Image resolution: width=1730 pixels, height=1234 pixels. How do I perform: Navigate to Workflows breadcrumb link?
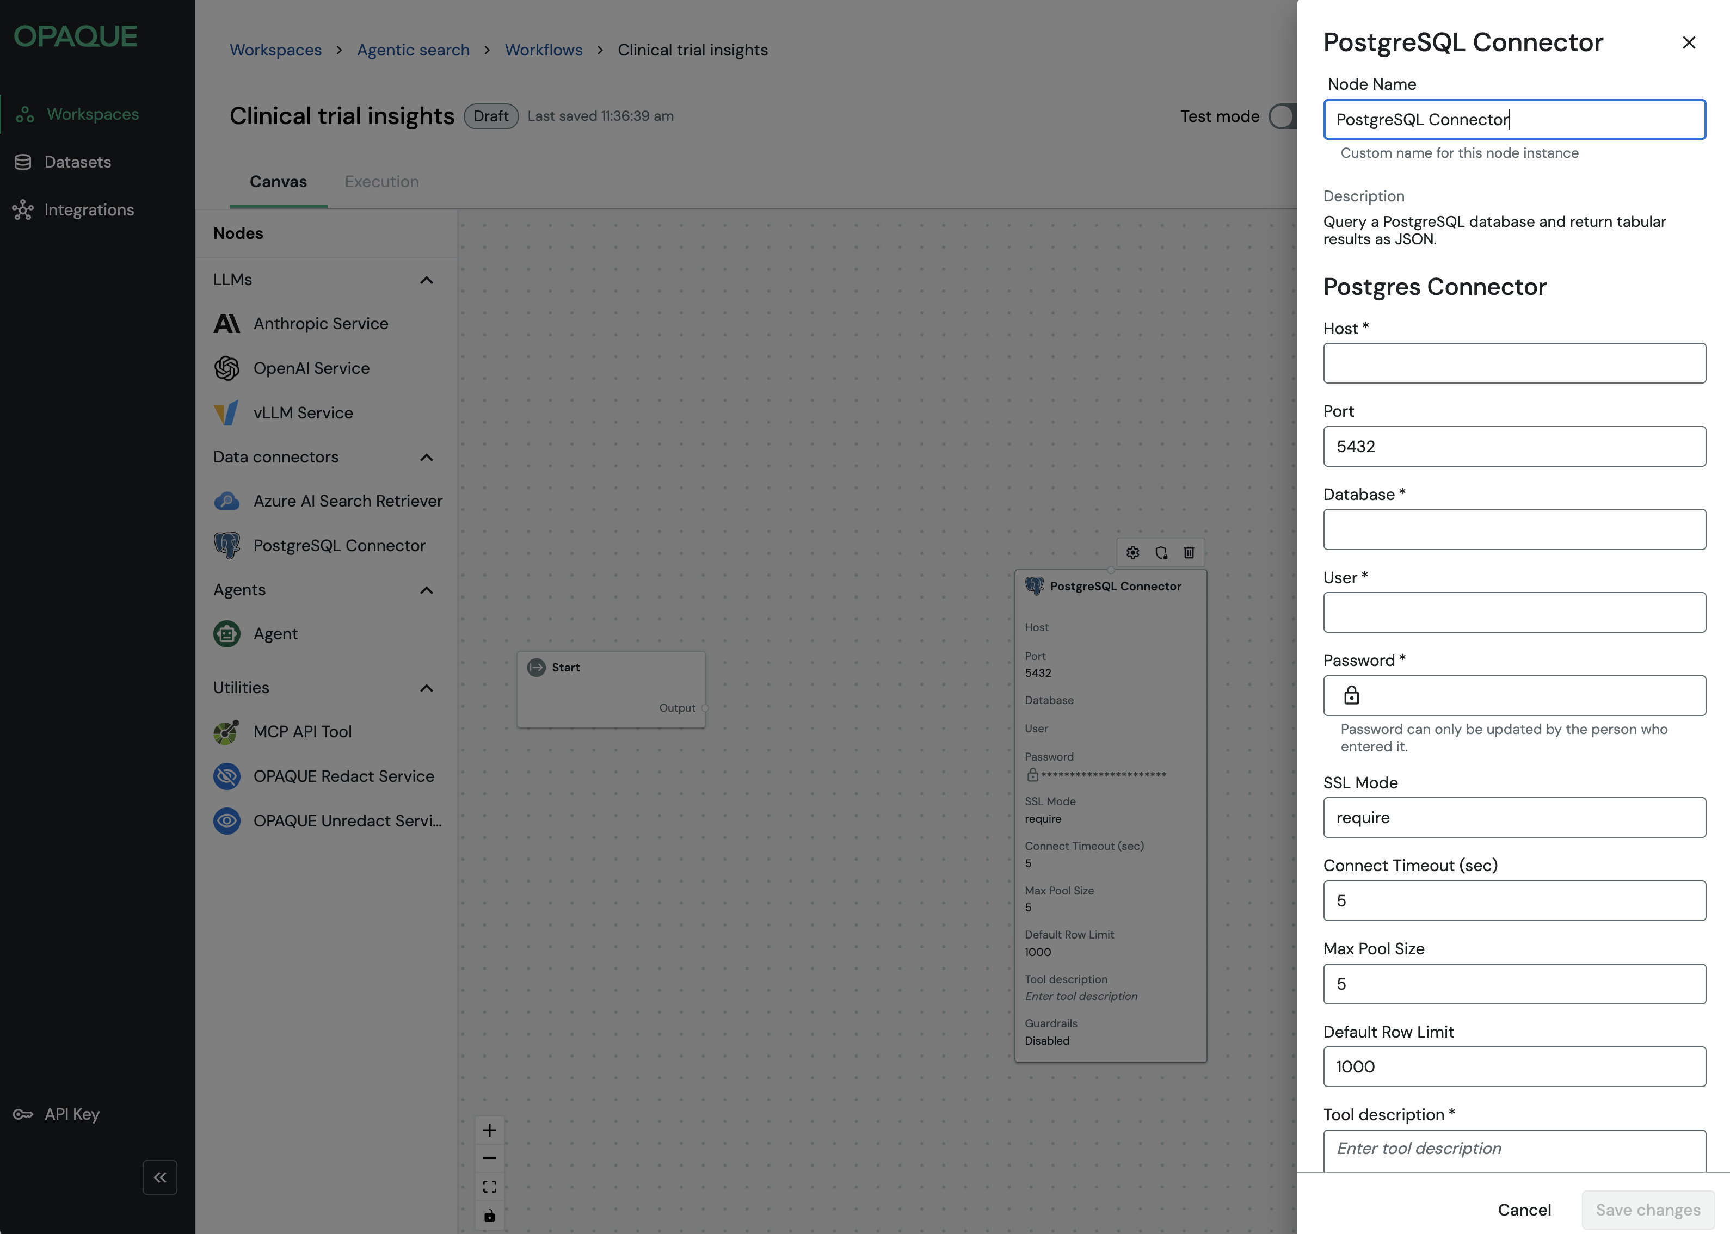543,50
